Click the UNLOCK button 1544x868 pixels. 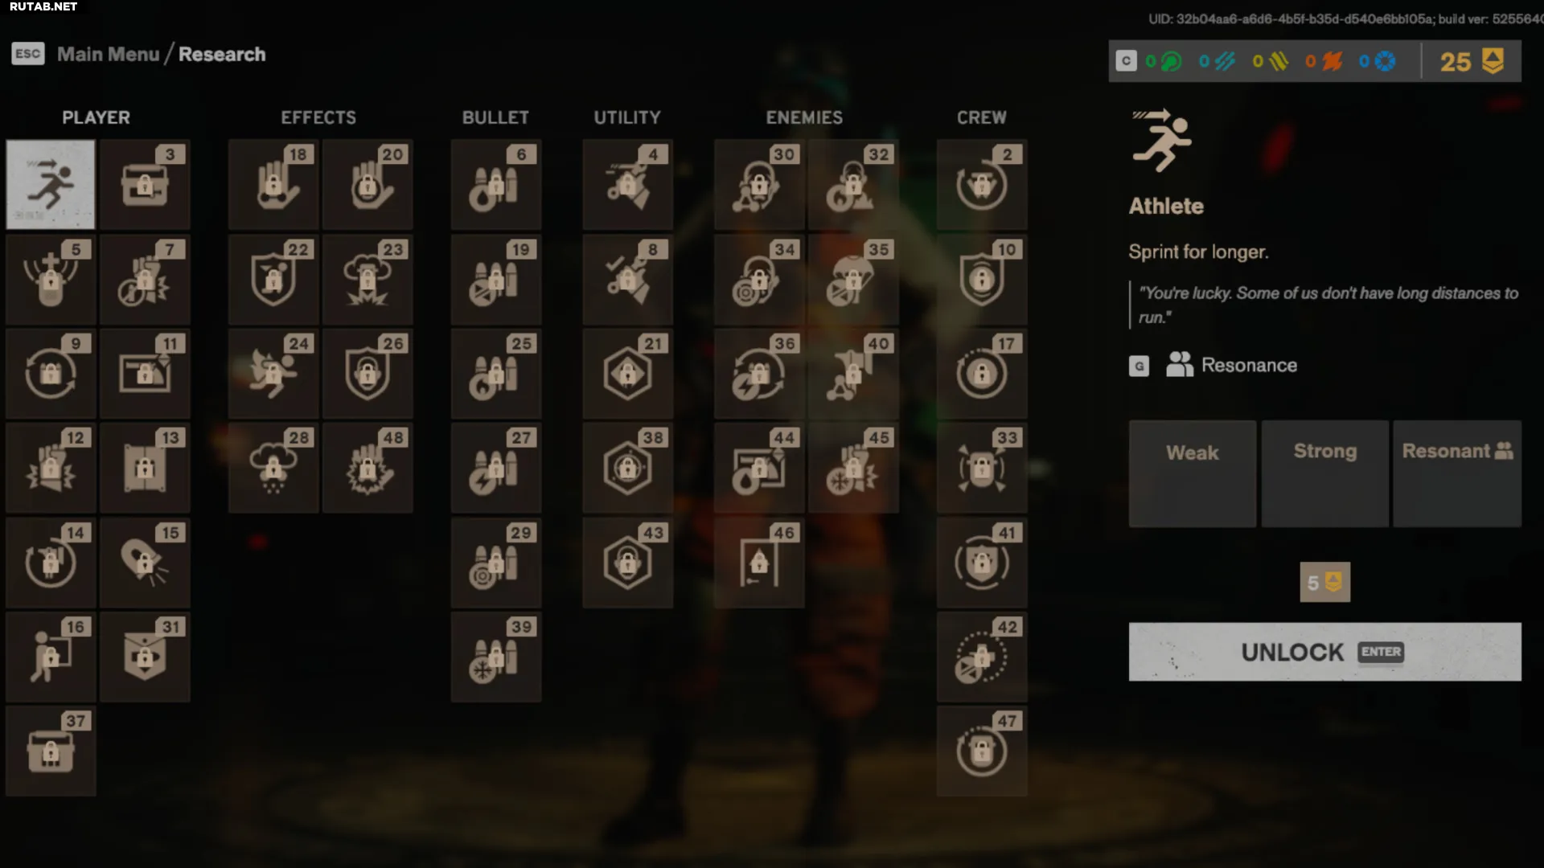(1325, 652)
